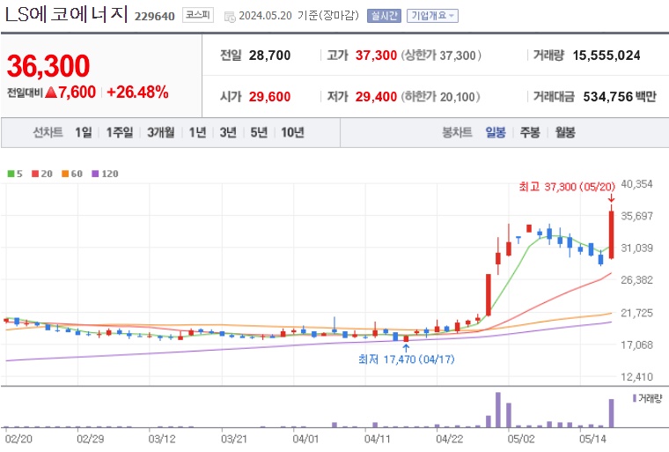This screenshot has height=452, width=669.
Task: Click the orange 60-day moving average swatch
Action: point(65,174)
